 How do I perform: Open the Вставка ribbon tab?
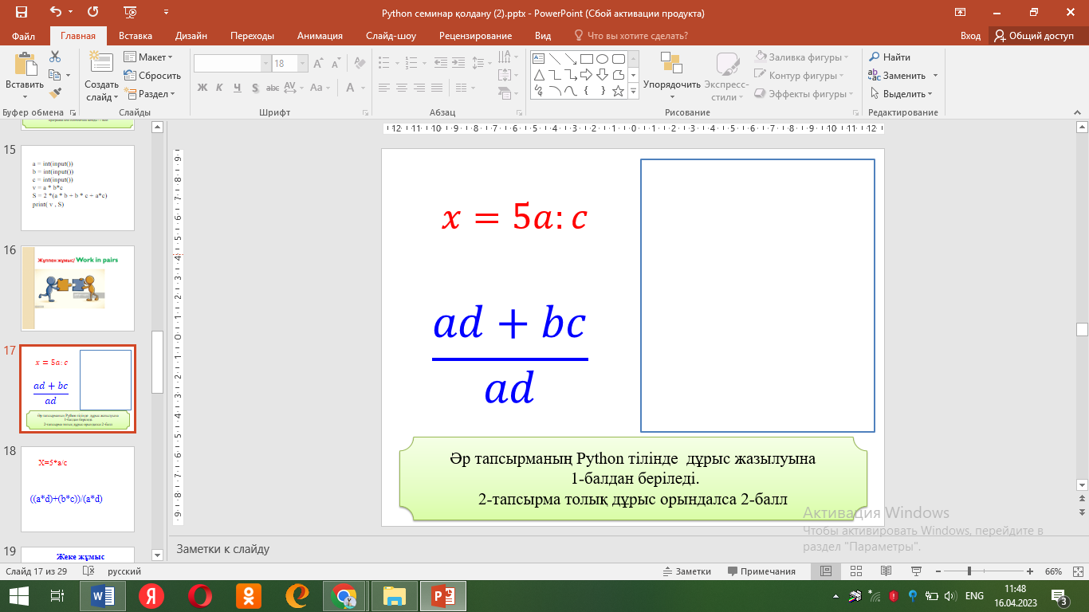point(136,36)
